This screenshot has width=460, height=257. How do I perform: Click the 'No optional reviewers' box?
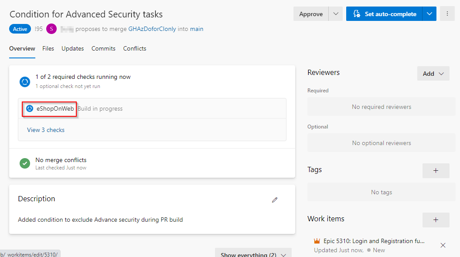point(382,143)
